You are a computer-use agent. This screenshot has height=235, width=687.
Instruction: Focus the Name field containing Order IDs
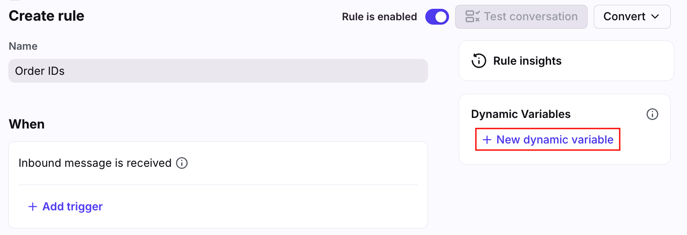click(x=218, y=71)
